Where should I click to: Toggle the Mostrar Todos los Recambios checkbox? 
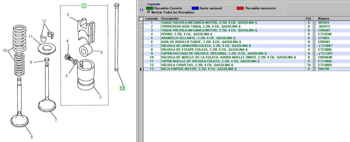pyautogui.click(x=149, y=12)
